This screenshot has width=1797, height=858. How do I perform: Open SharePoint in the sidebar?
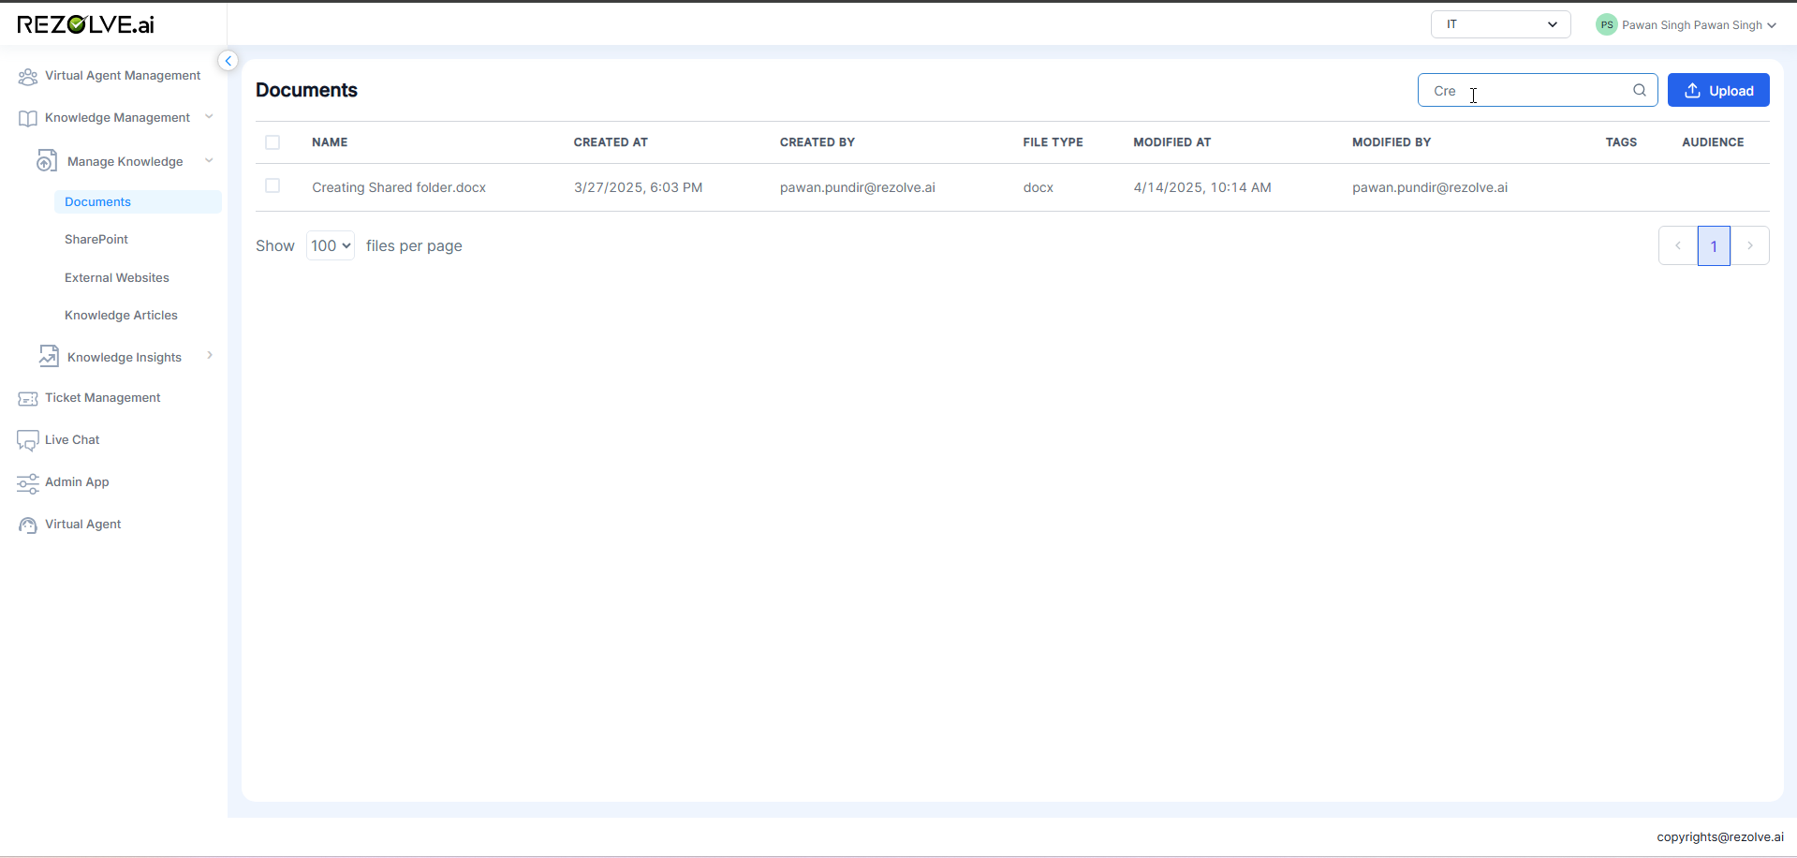(96, 240)
